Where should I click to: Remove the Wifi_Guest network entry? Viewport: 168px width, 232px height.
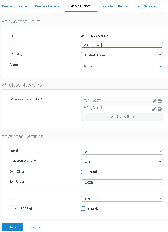click(160, 109)
